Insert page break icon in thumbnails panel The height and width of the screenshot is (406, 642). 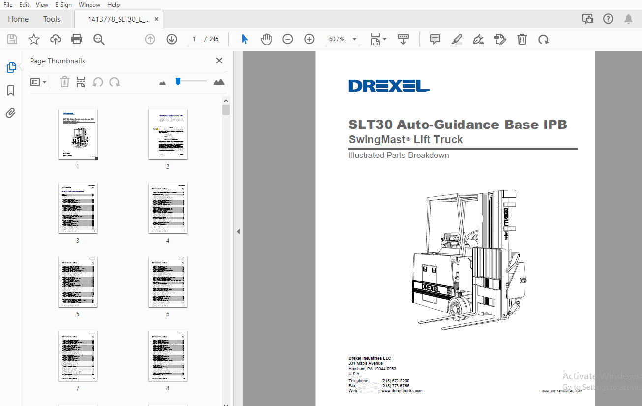[81, 82]
